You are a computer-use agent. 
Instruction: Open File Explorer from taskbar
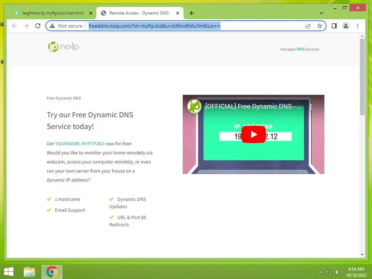[29, 272]
